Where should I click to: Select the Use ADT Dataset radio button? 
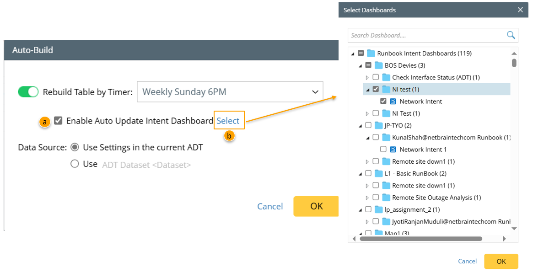click(75, 164)
